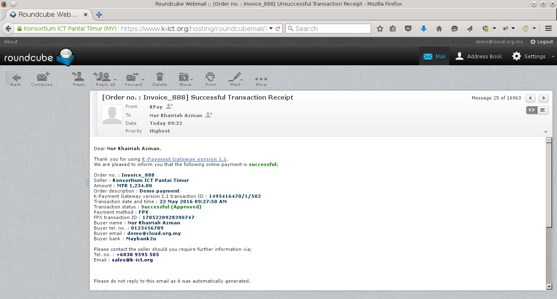This screenshot has height=299, width=557.
Task: Expand message headers arrow
Action: [546, 132]
